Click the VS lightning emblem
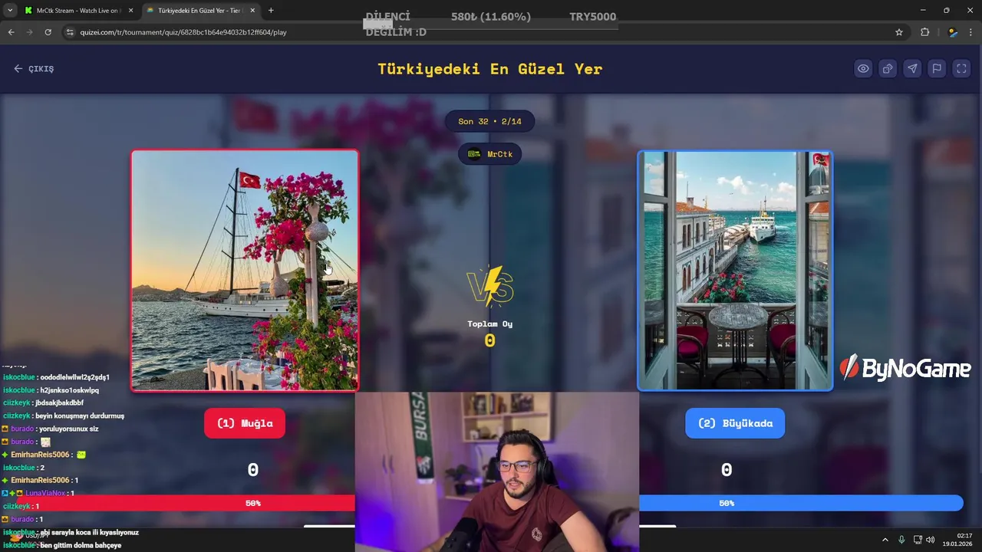Image resolution: width=982 pixels, height=552 pixels. (490, 287)
